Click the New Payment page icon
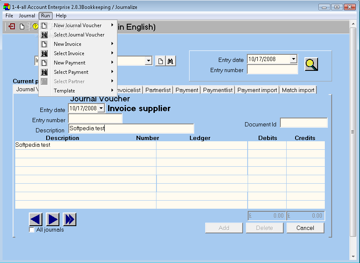 (x=44, y=63)
